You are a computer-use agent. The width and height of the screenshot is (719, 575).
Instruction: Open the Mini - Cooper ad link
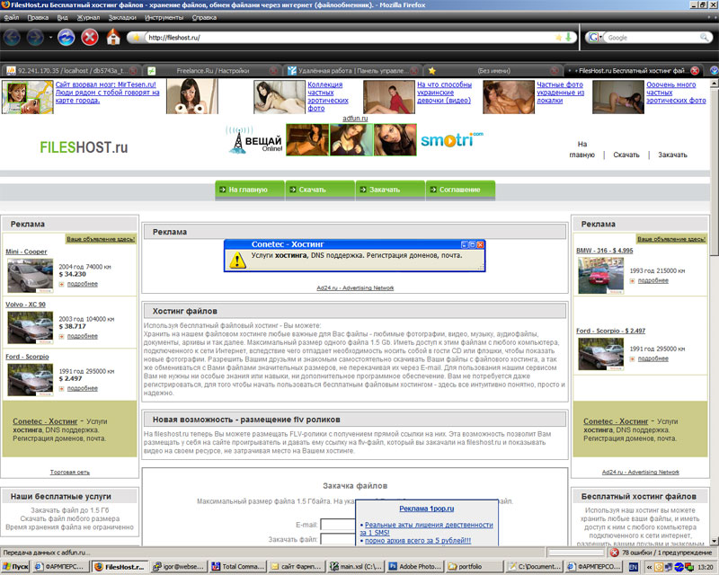point(26,252)
